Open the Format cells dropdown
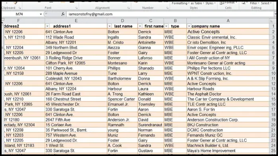 pyautogui.click(x=228, y=3)
